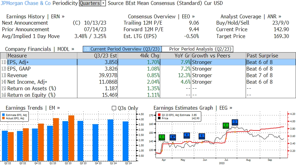Click the Trailing 12M P/E value 9.06
Viewport: 296px width, 166px height.
[194, 23]
